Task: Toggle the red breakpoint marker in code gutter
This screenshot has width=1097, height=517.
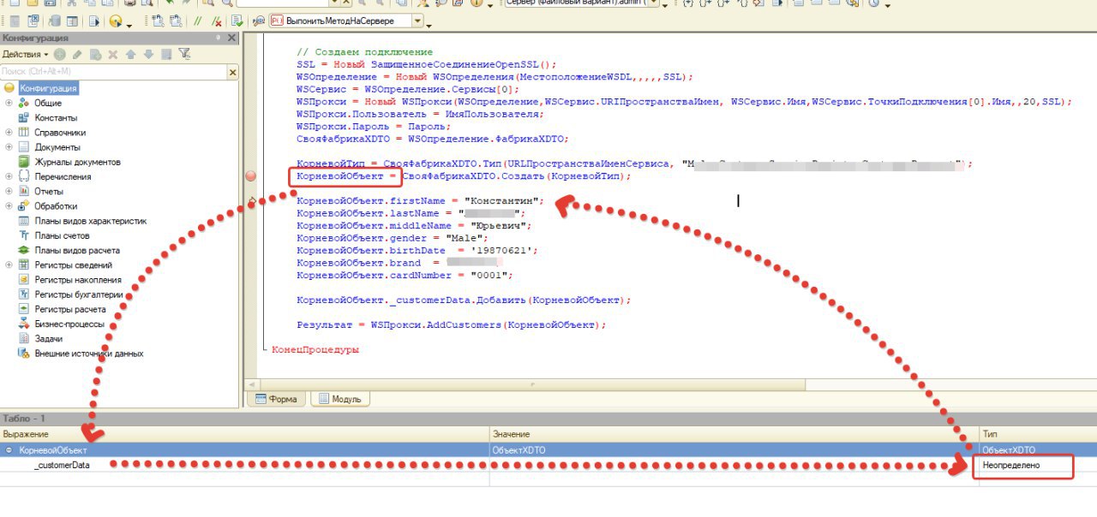Action: coord(251,176)
